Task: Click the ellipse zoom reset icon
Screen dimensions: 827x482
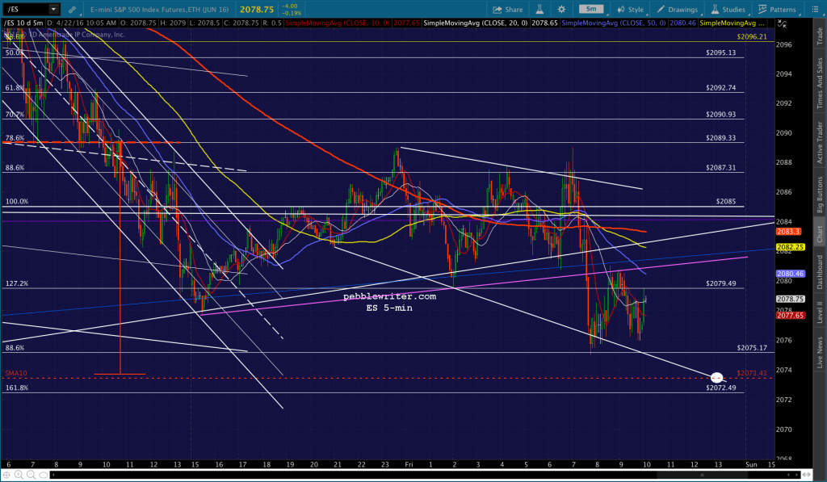Action: tap(44, 476)
